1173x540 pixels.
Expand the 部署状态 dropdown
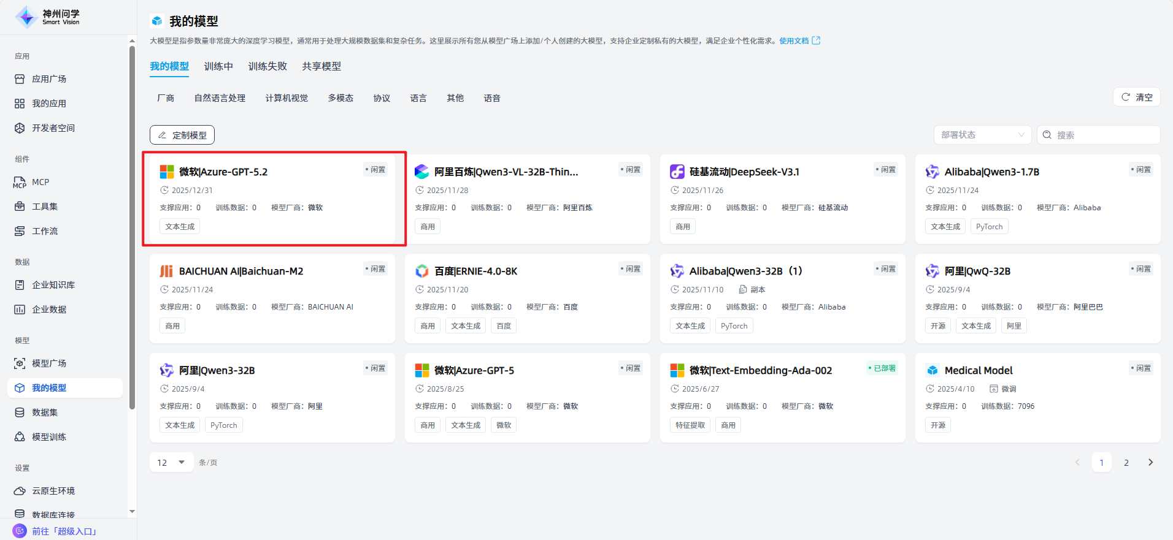[982, 135]
